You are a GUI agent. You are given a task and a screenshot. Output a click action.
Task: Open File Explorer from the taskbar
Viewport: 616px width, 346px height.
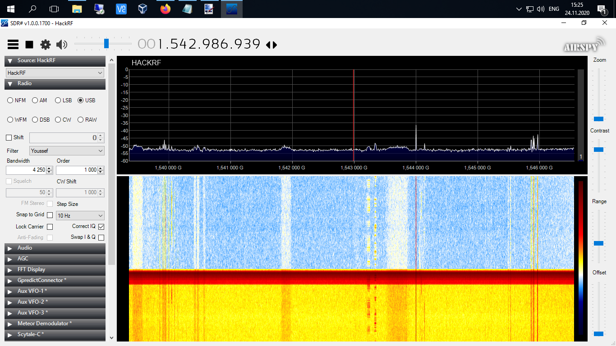pyautogui.click(x=77, y=9)
